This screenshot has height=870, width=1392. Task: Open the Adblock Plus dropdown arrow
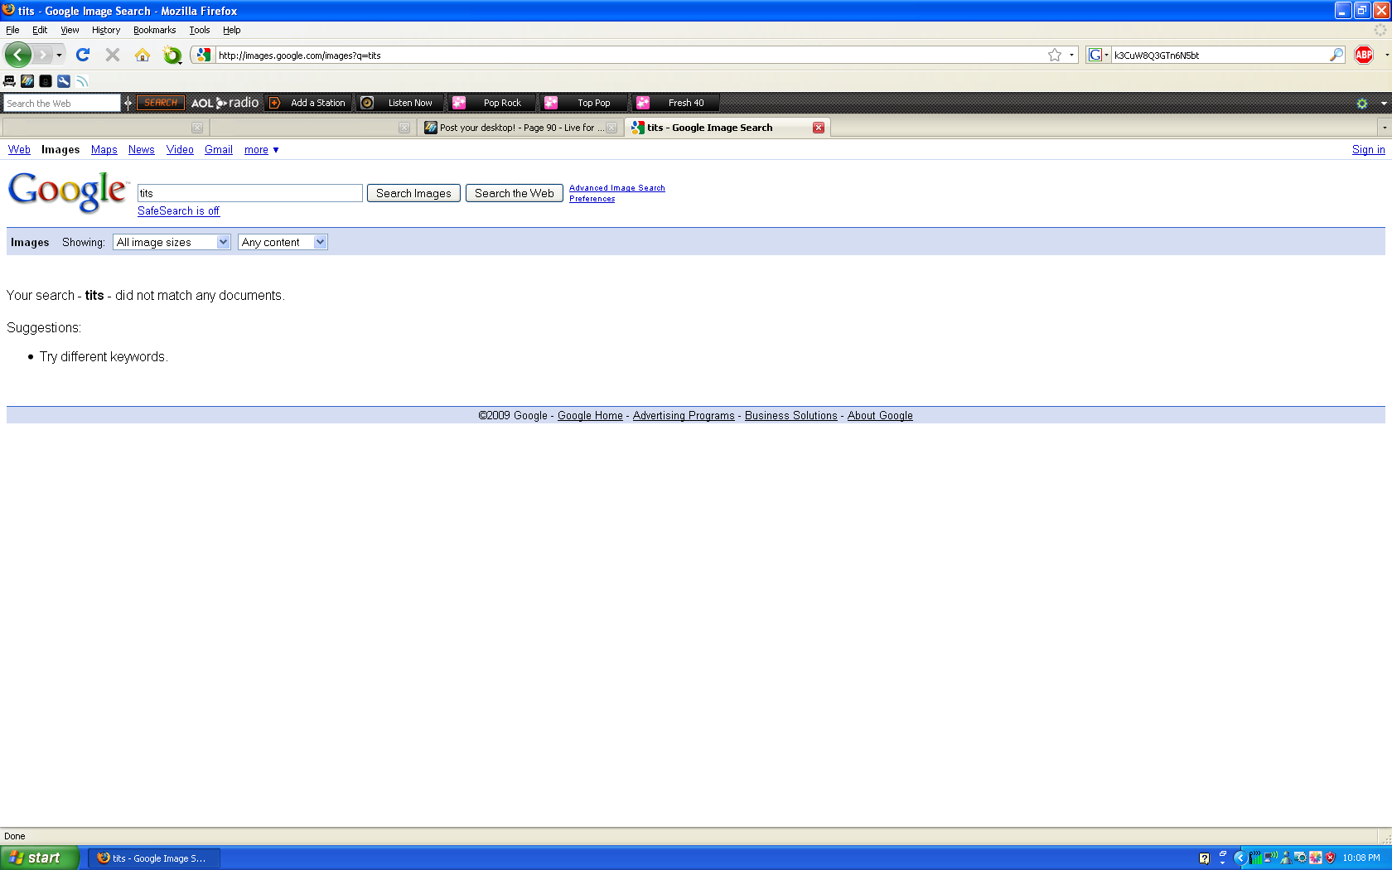(1387, 55)
